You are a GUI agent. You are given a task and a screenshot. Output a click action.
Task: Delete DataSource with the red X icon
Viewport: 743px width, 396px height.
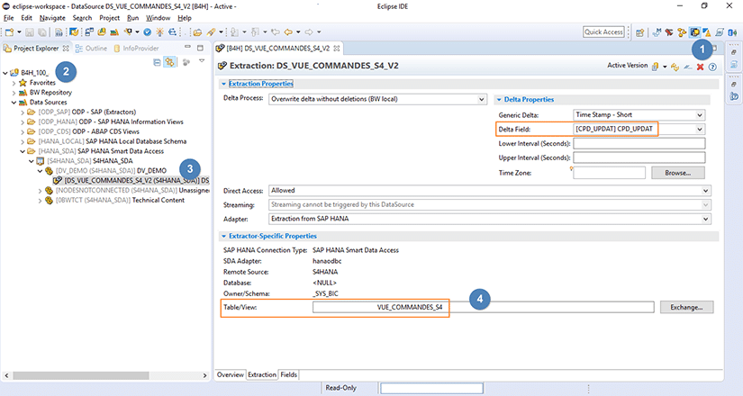700,67
